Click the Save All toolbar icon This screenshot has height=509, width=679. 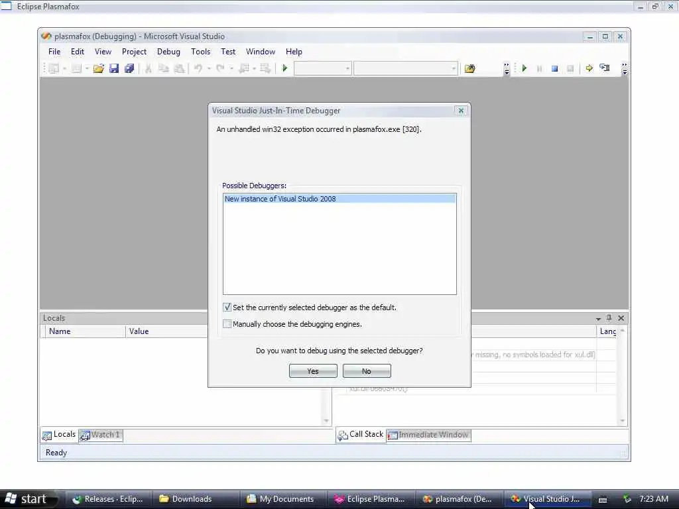pos(129,68)
